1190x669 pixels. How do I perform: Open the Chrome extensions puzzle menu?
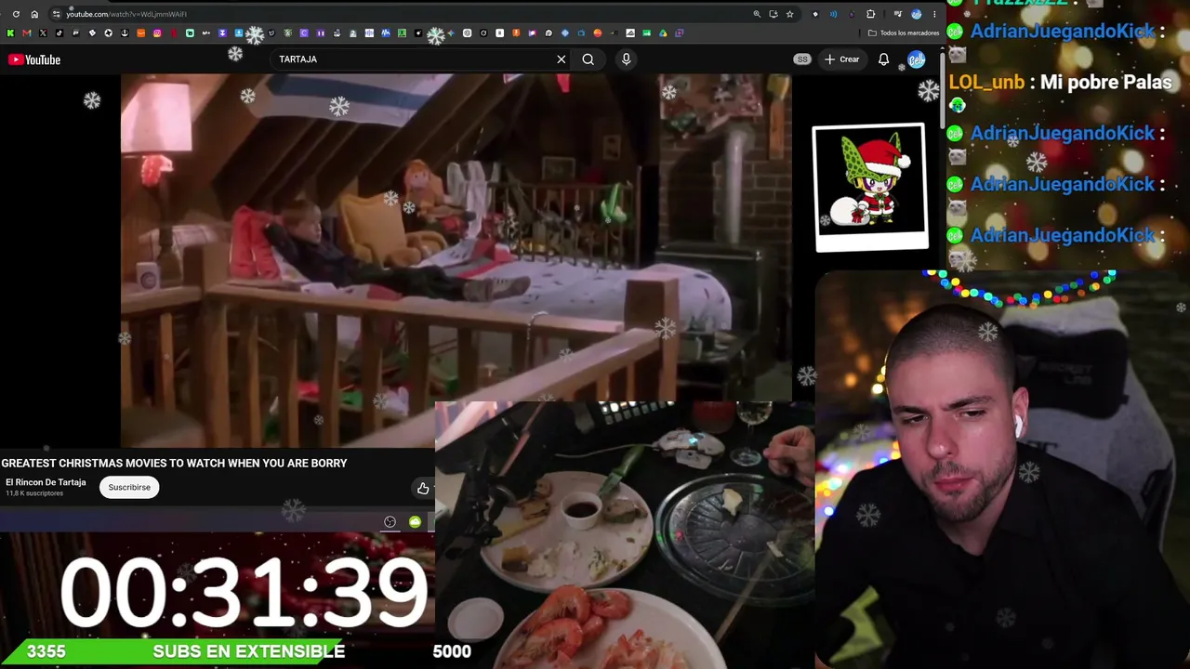tap(870, 14)
